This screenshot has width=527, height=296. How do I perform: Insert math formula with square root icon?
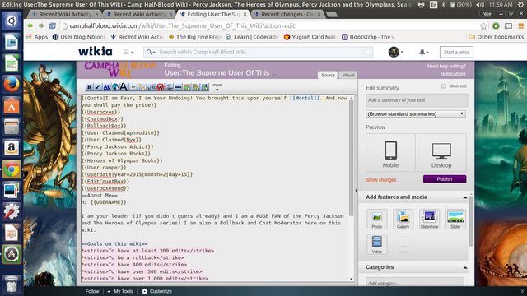[152, 87]
